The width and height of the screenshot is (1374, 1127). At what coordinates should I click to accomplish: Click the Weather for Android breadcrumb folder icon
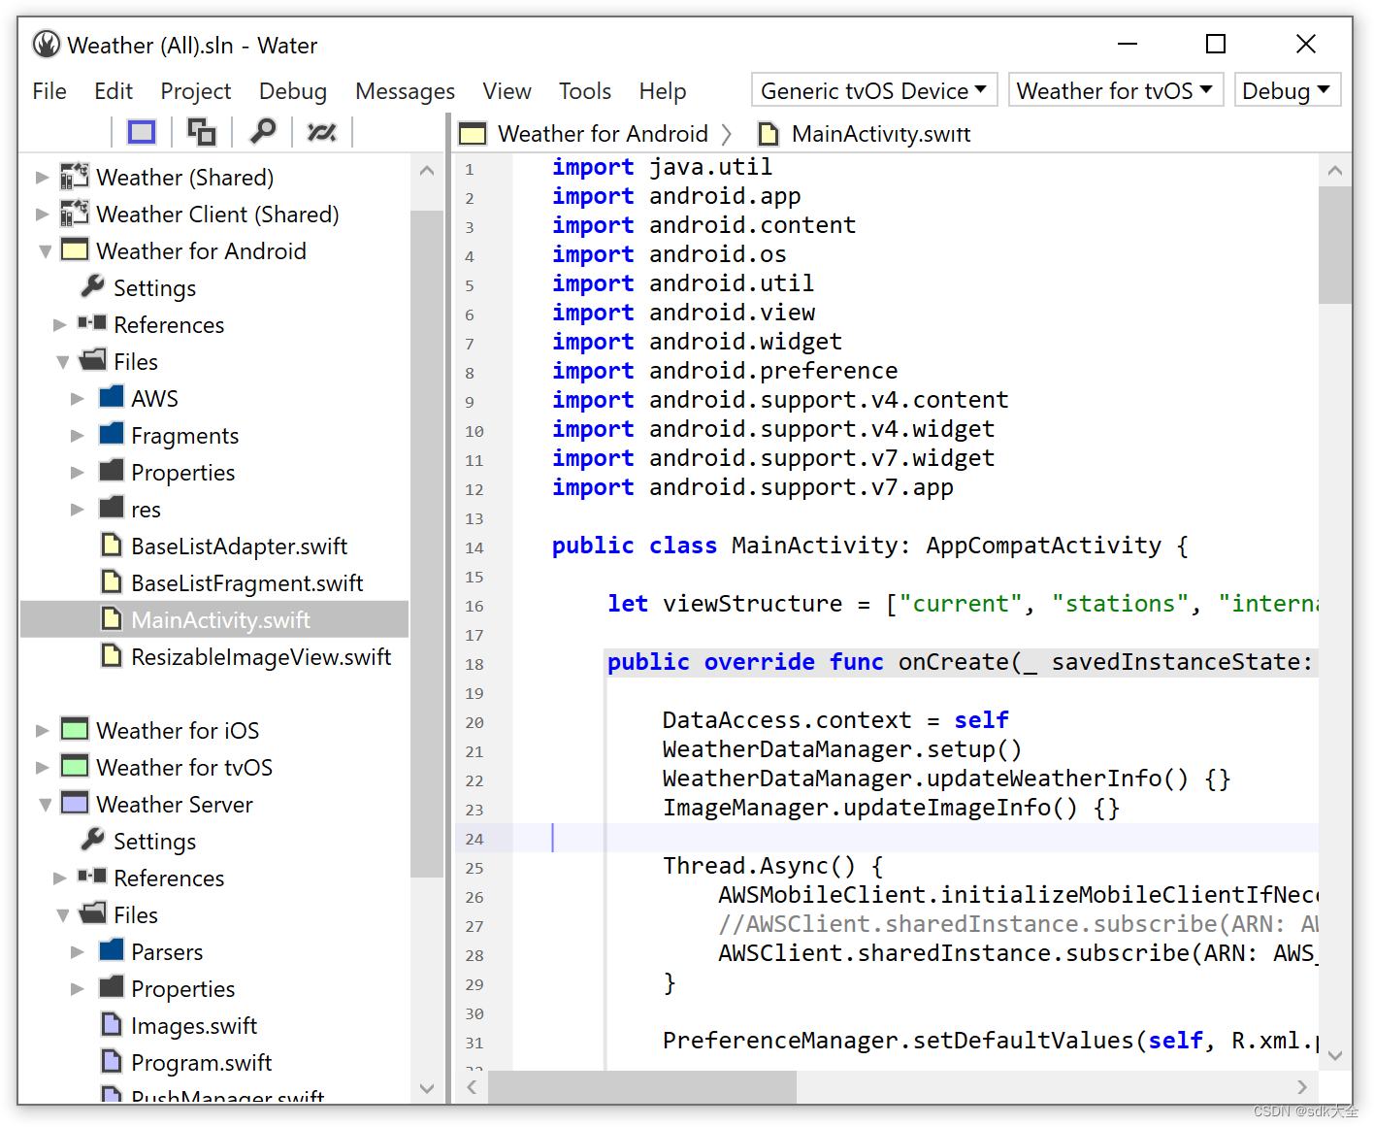click(471, 134)
